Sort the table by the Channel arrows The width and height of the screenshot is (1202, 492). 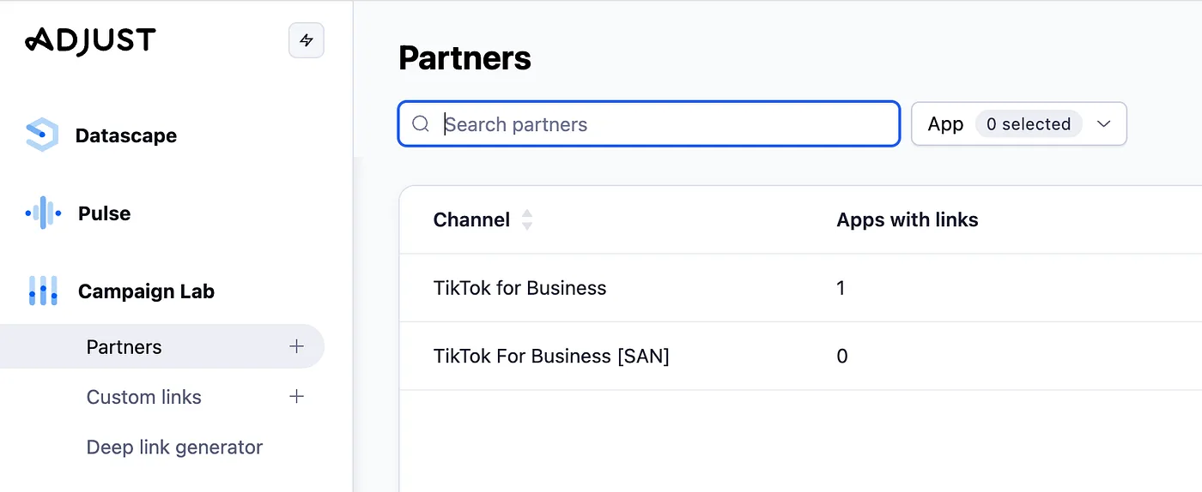tap(527, 220)
